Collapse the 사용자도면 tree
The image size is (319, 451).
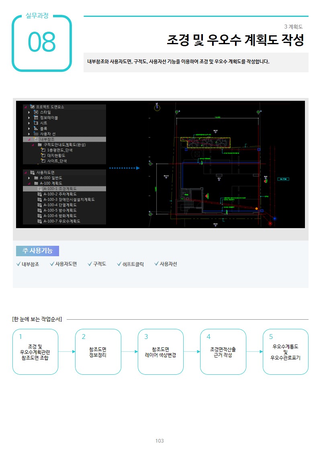point(26,173)
